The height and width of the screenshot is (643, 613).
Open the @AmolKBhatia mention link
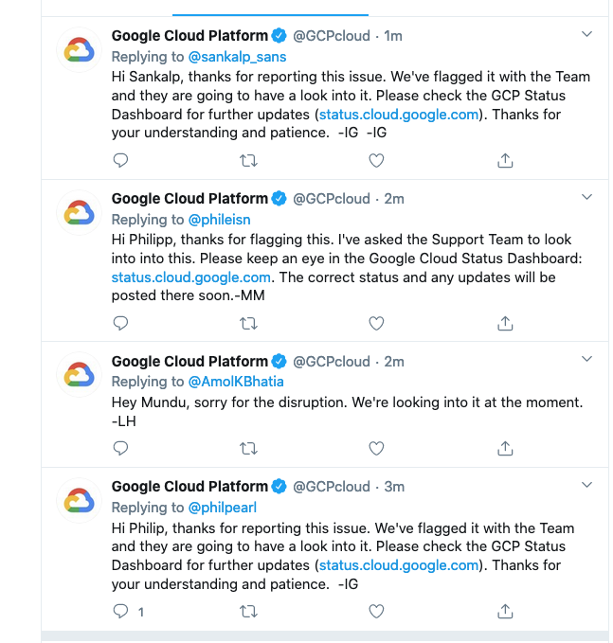pos(236,382)
